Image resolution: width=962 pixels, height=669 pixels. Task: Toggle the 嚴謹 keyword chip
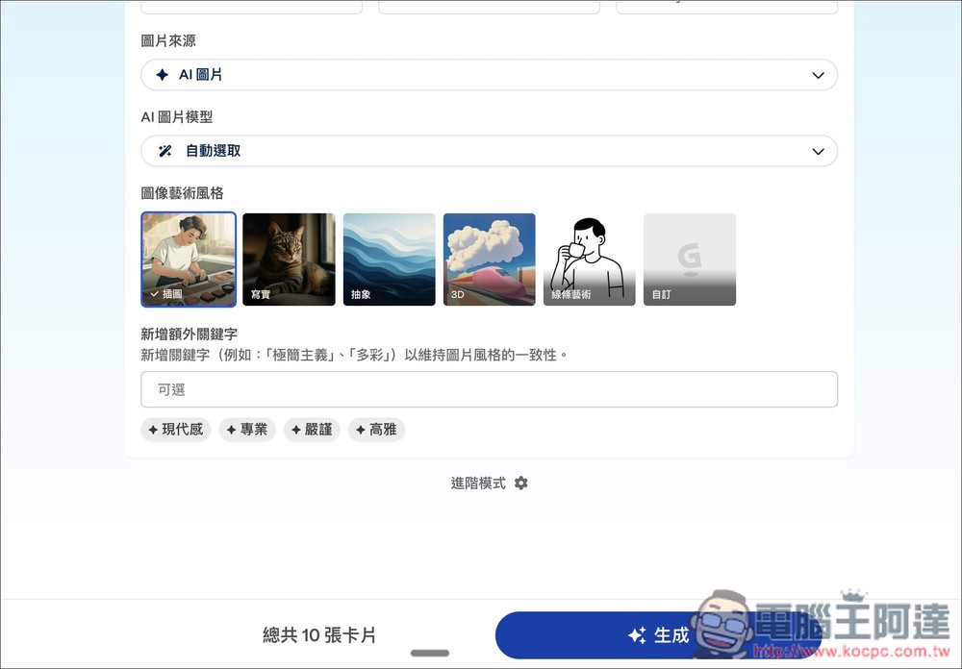click(312, 430)
